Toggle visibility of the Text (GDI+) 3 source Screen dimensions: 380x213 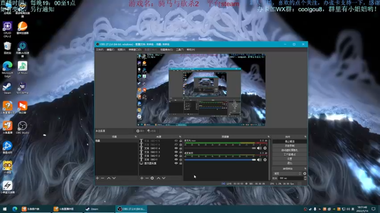point(176,152)
